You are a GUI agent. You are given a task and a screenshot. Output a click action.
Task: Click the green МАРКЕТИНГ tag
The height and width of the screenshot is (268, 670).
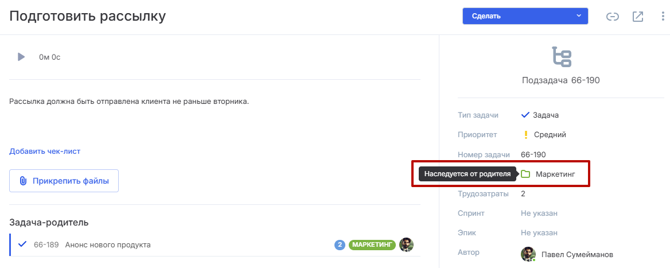pyautogui.click(x=372, y=245)
